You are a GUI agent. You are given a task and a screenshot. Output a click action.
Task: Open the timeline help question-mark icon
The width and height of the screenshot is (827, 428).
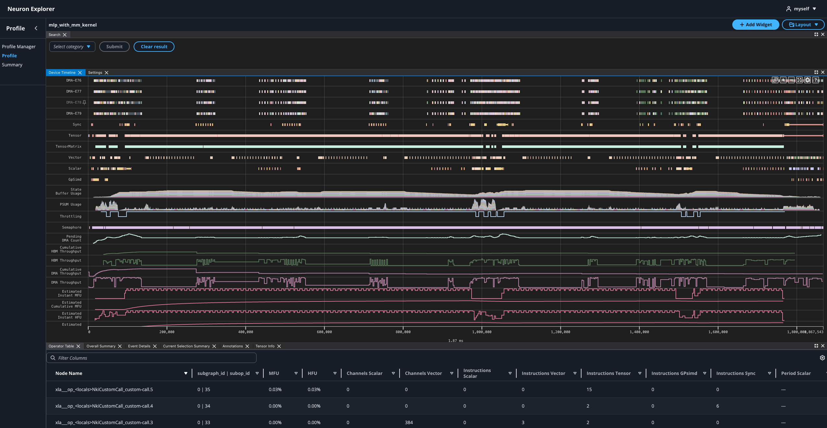point(816,80)
